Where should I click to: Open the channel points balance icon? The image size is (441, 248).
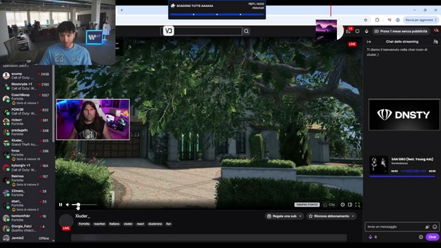pos(371,237)
